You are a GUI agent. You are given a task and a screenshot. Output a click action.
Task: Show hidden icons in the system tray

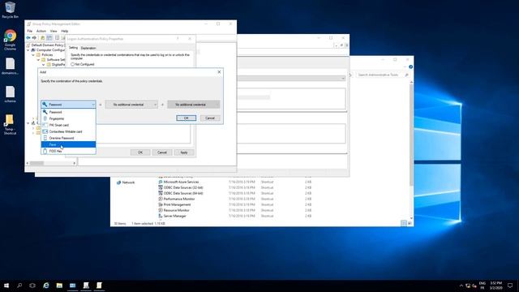point(461,286)
